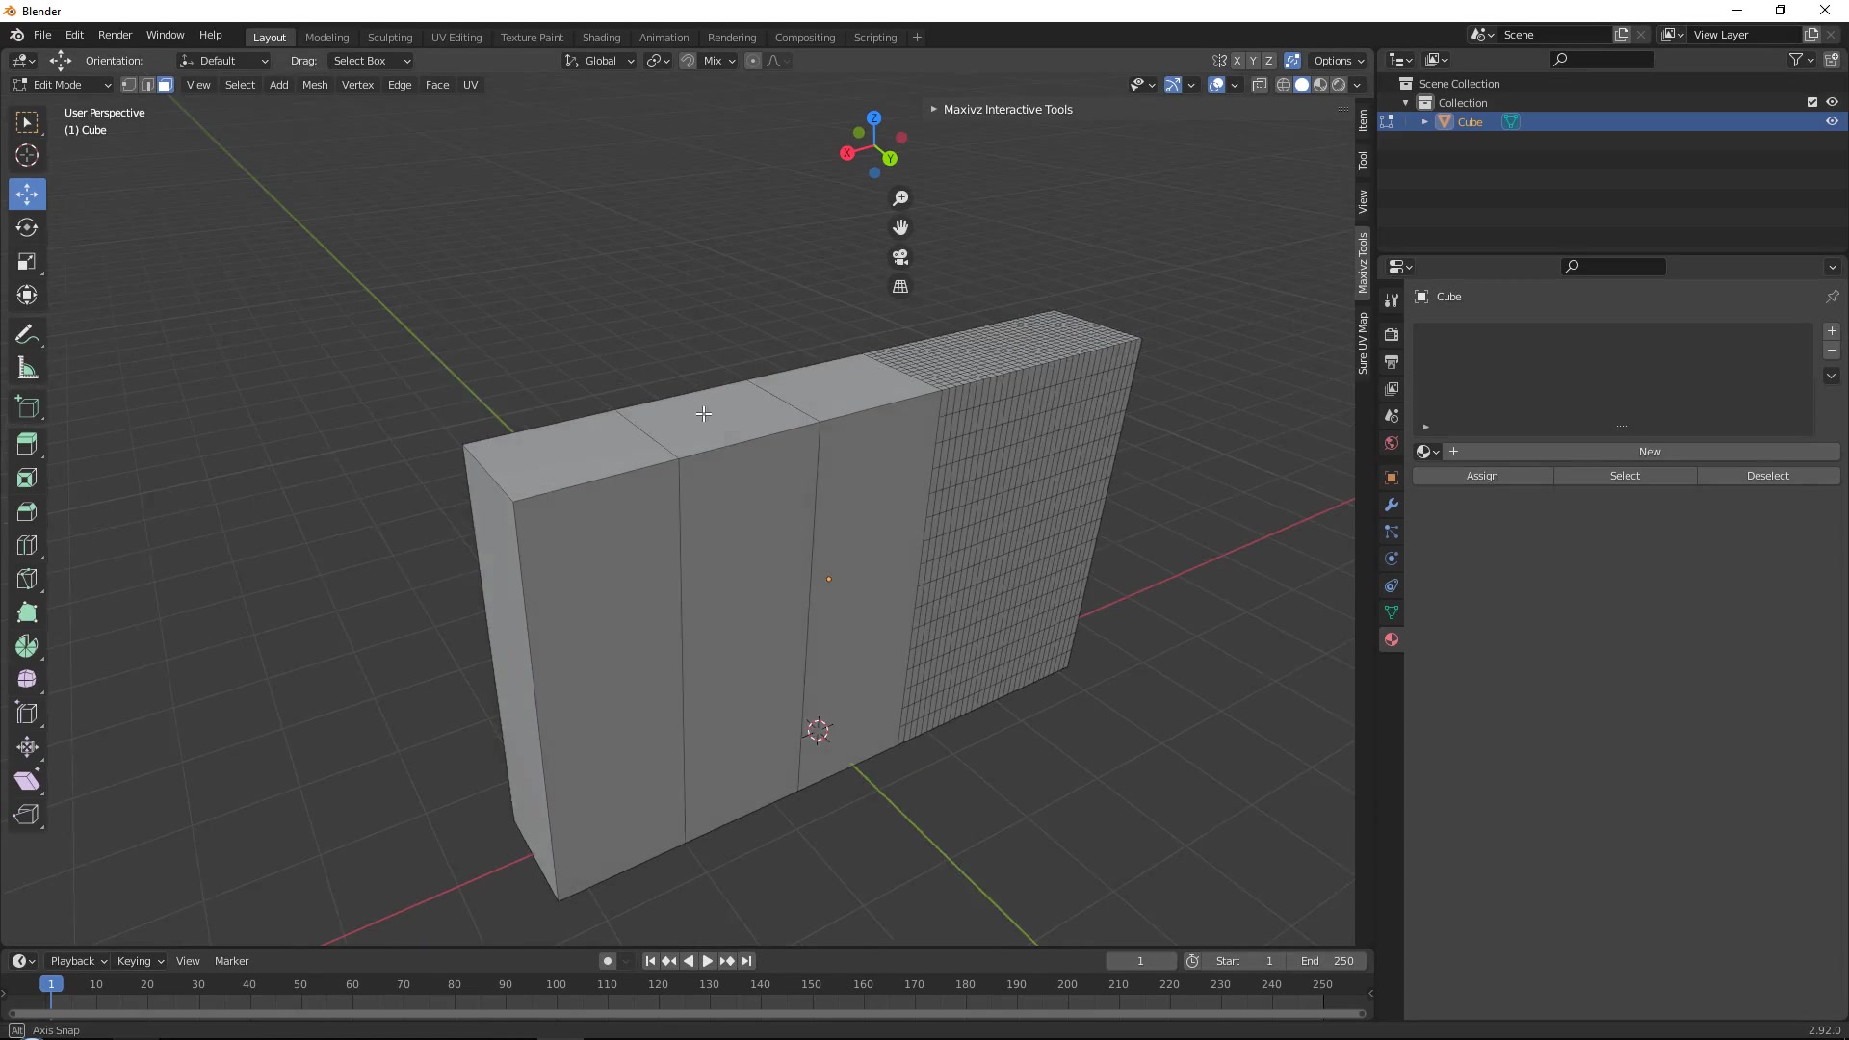
Task: Toggle camera view with camera icon
Action: (x=900, y=257)
